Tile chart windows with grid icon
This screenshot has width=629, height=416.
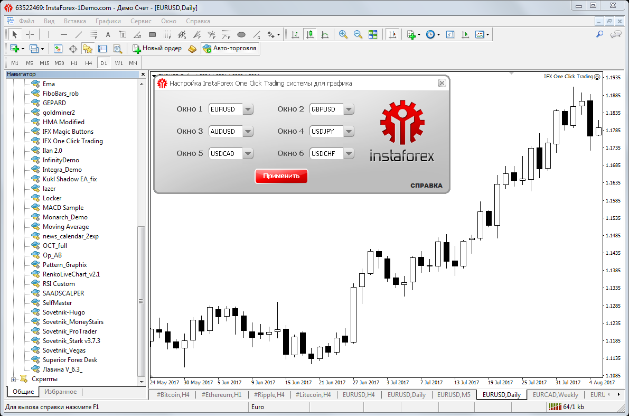click(x=373, y=34)
